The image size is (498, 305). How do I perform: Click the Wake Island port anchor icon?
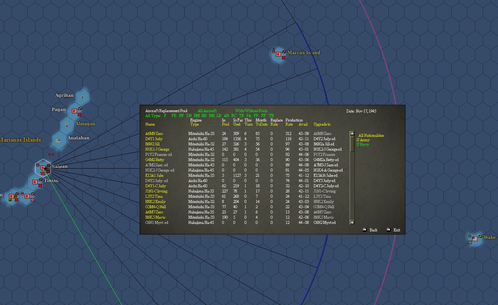click(470, 237)
